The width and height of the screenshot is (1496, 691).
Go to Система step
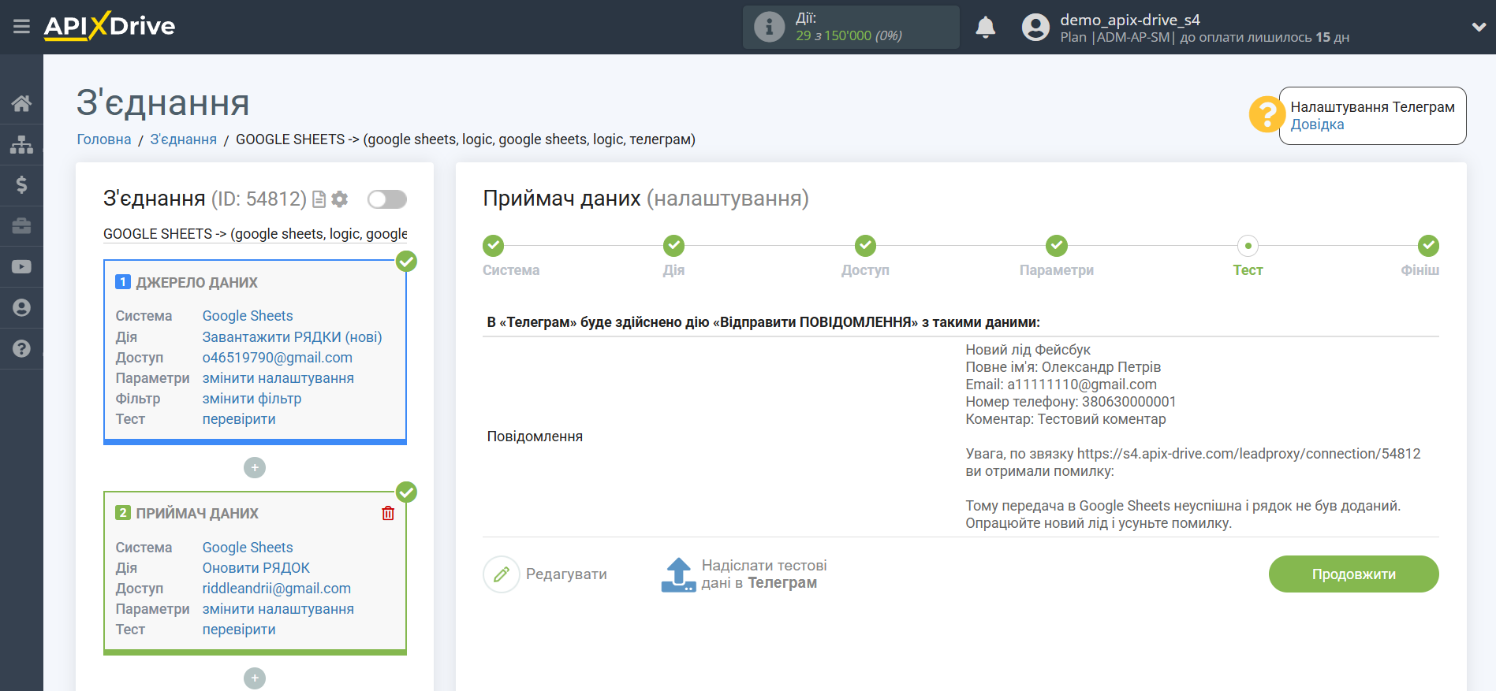pos(494,246)
